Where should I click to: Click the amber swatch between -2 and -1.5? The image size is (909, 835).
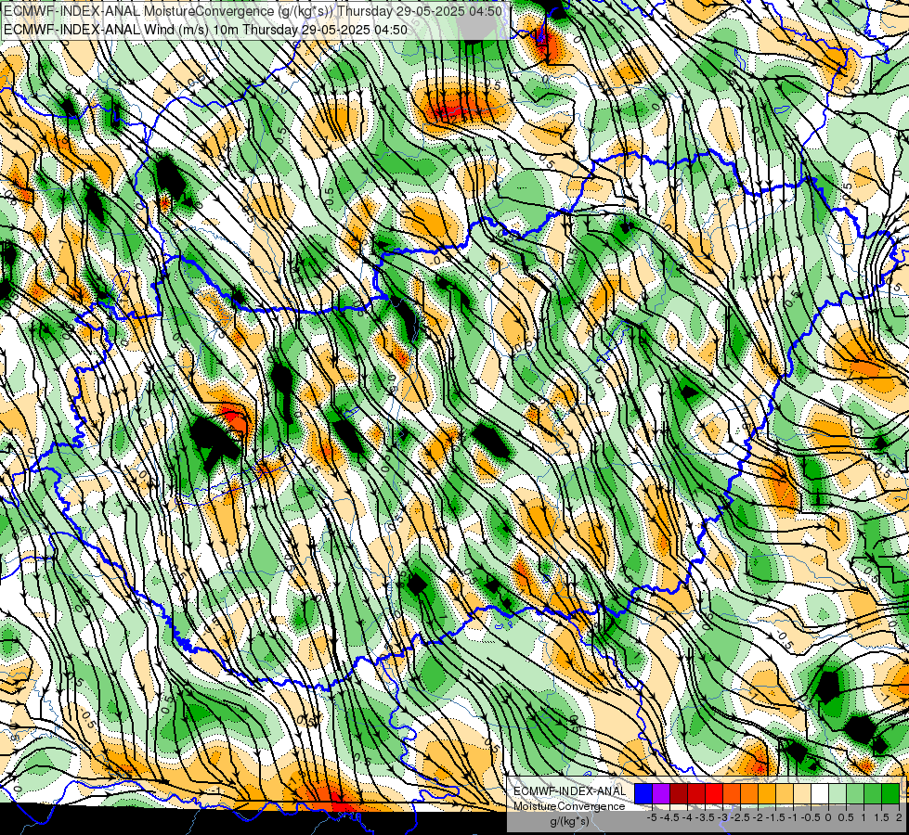pyautogui.click(x=767, y=793)
